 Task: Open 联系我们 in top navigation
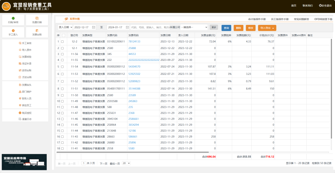[308, 6]
